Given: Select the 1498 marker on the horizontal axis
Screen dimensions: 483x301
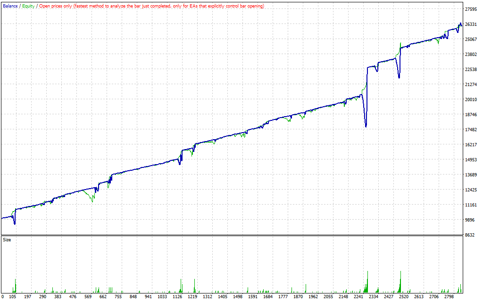Looking at the screenshot, I should coord(238,297).
